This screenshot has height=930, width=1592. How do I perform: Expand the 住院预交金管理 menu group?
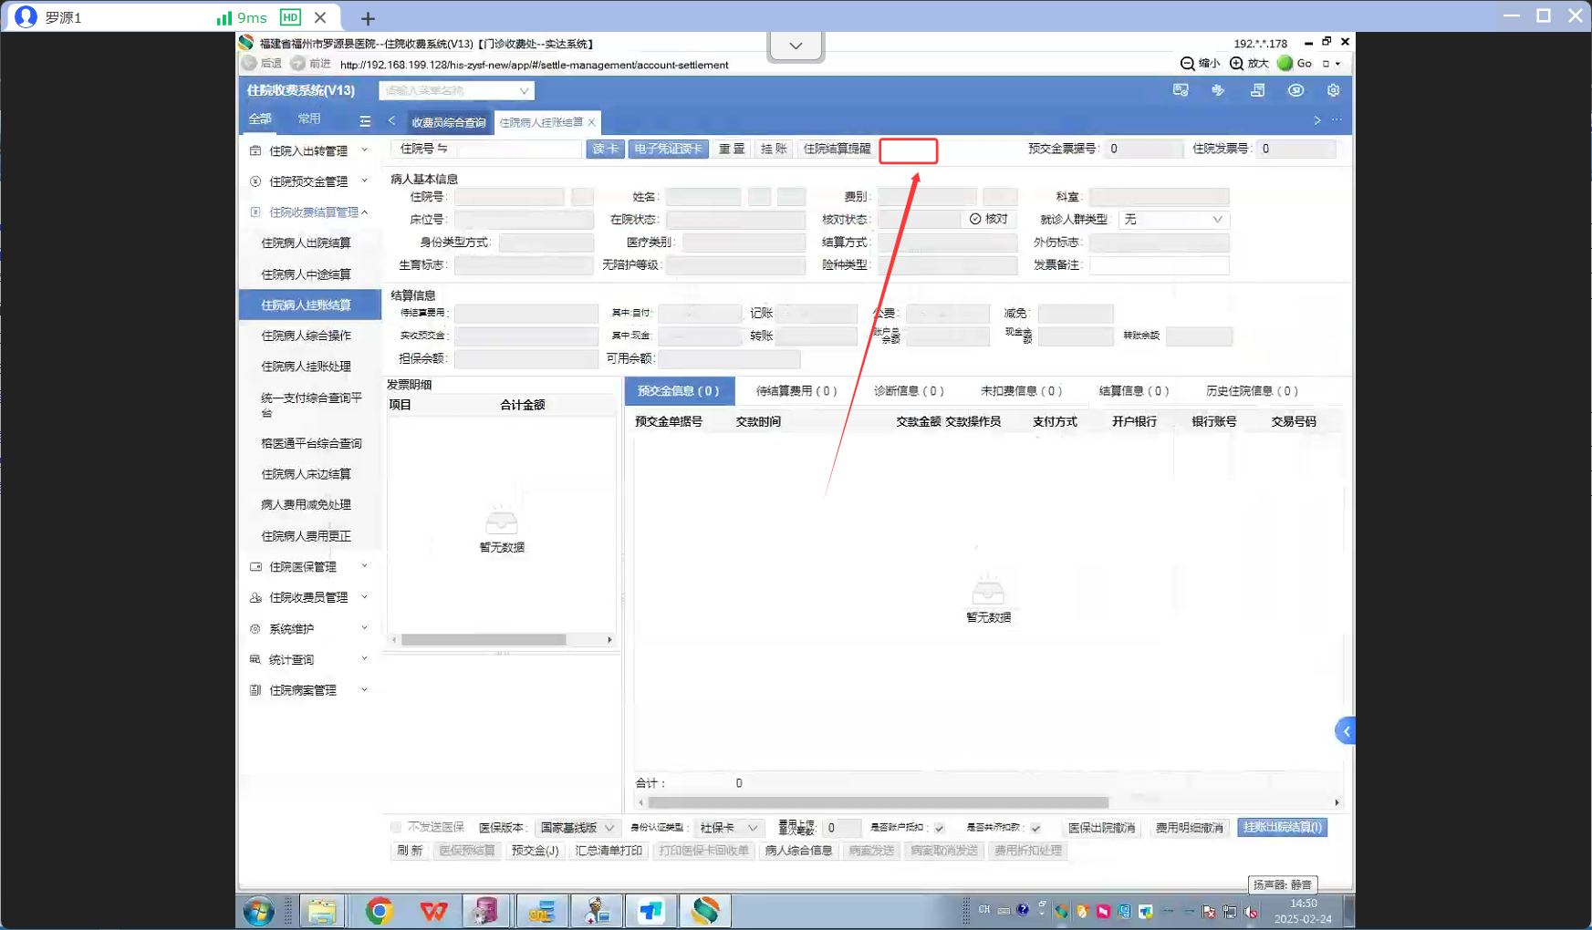click(310, 181)
